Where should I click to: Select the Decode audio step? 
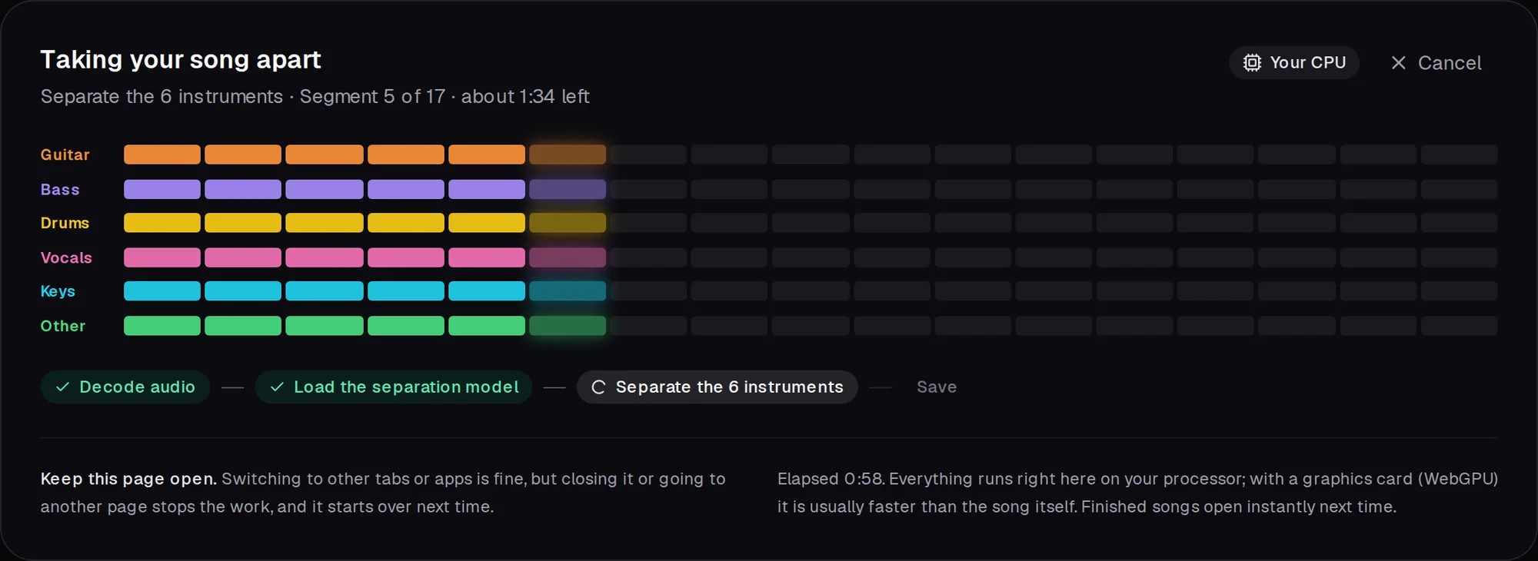tap(125, 387)
